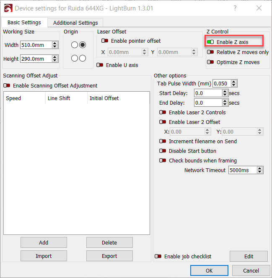This screenshot has width=272, height=278.
Task: Click the Line Shift column header
Action: 66,98
